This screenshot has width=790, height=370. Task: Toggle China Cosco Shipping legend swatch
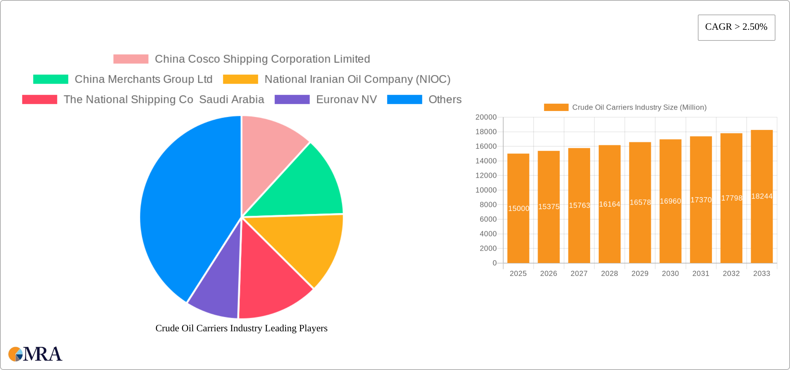click(131, 59)
